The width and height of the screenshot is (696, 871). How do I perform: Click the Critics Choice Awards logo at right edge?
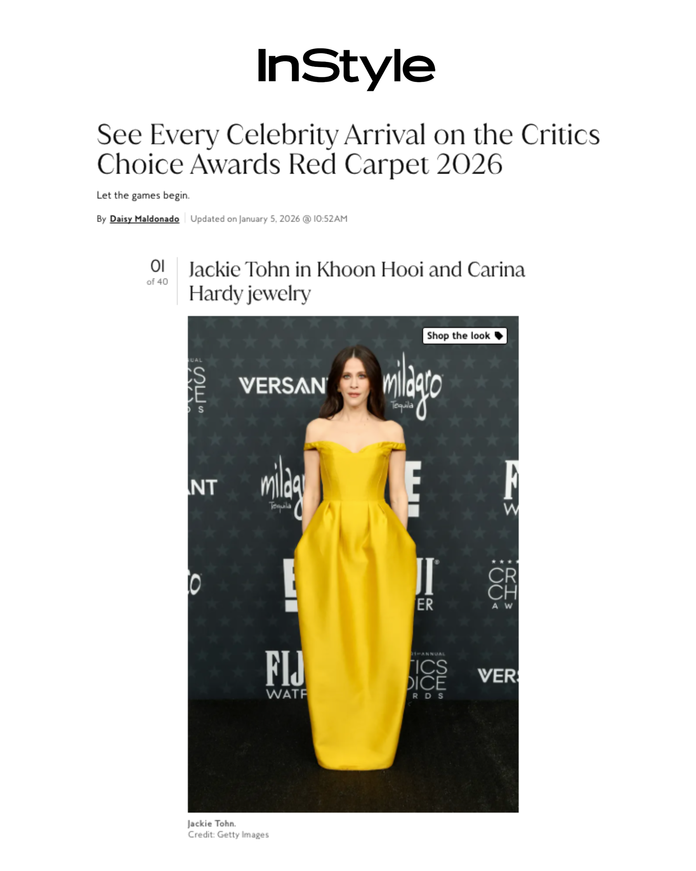[x=502, y=585]
